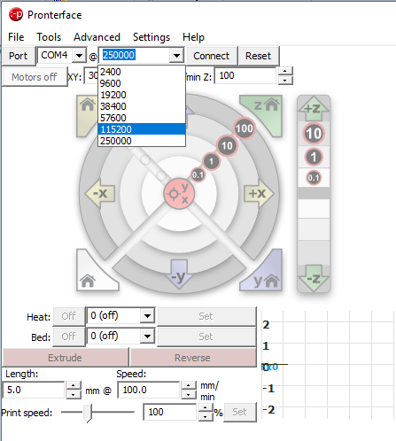
Task: Open the COM4 port dropdown
Action: [x=79, y=55]
